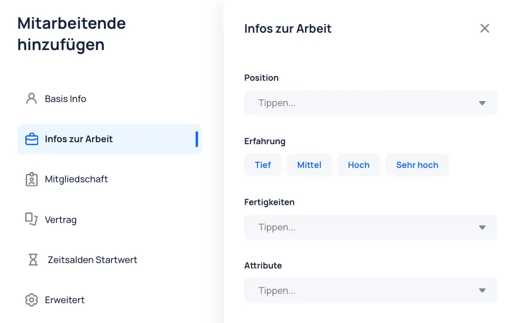The image size is (516, 323).
Task: Set Erfahrung to Sehr hoch
Action: pyautogui.click(x=417, y=165)
